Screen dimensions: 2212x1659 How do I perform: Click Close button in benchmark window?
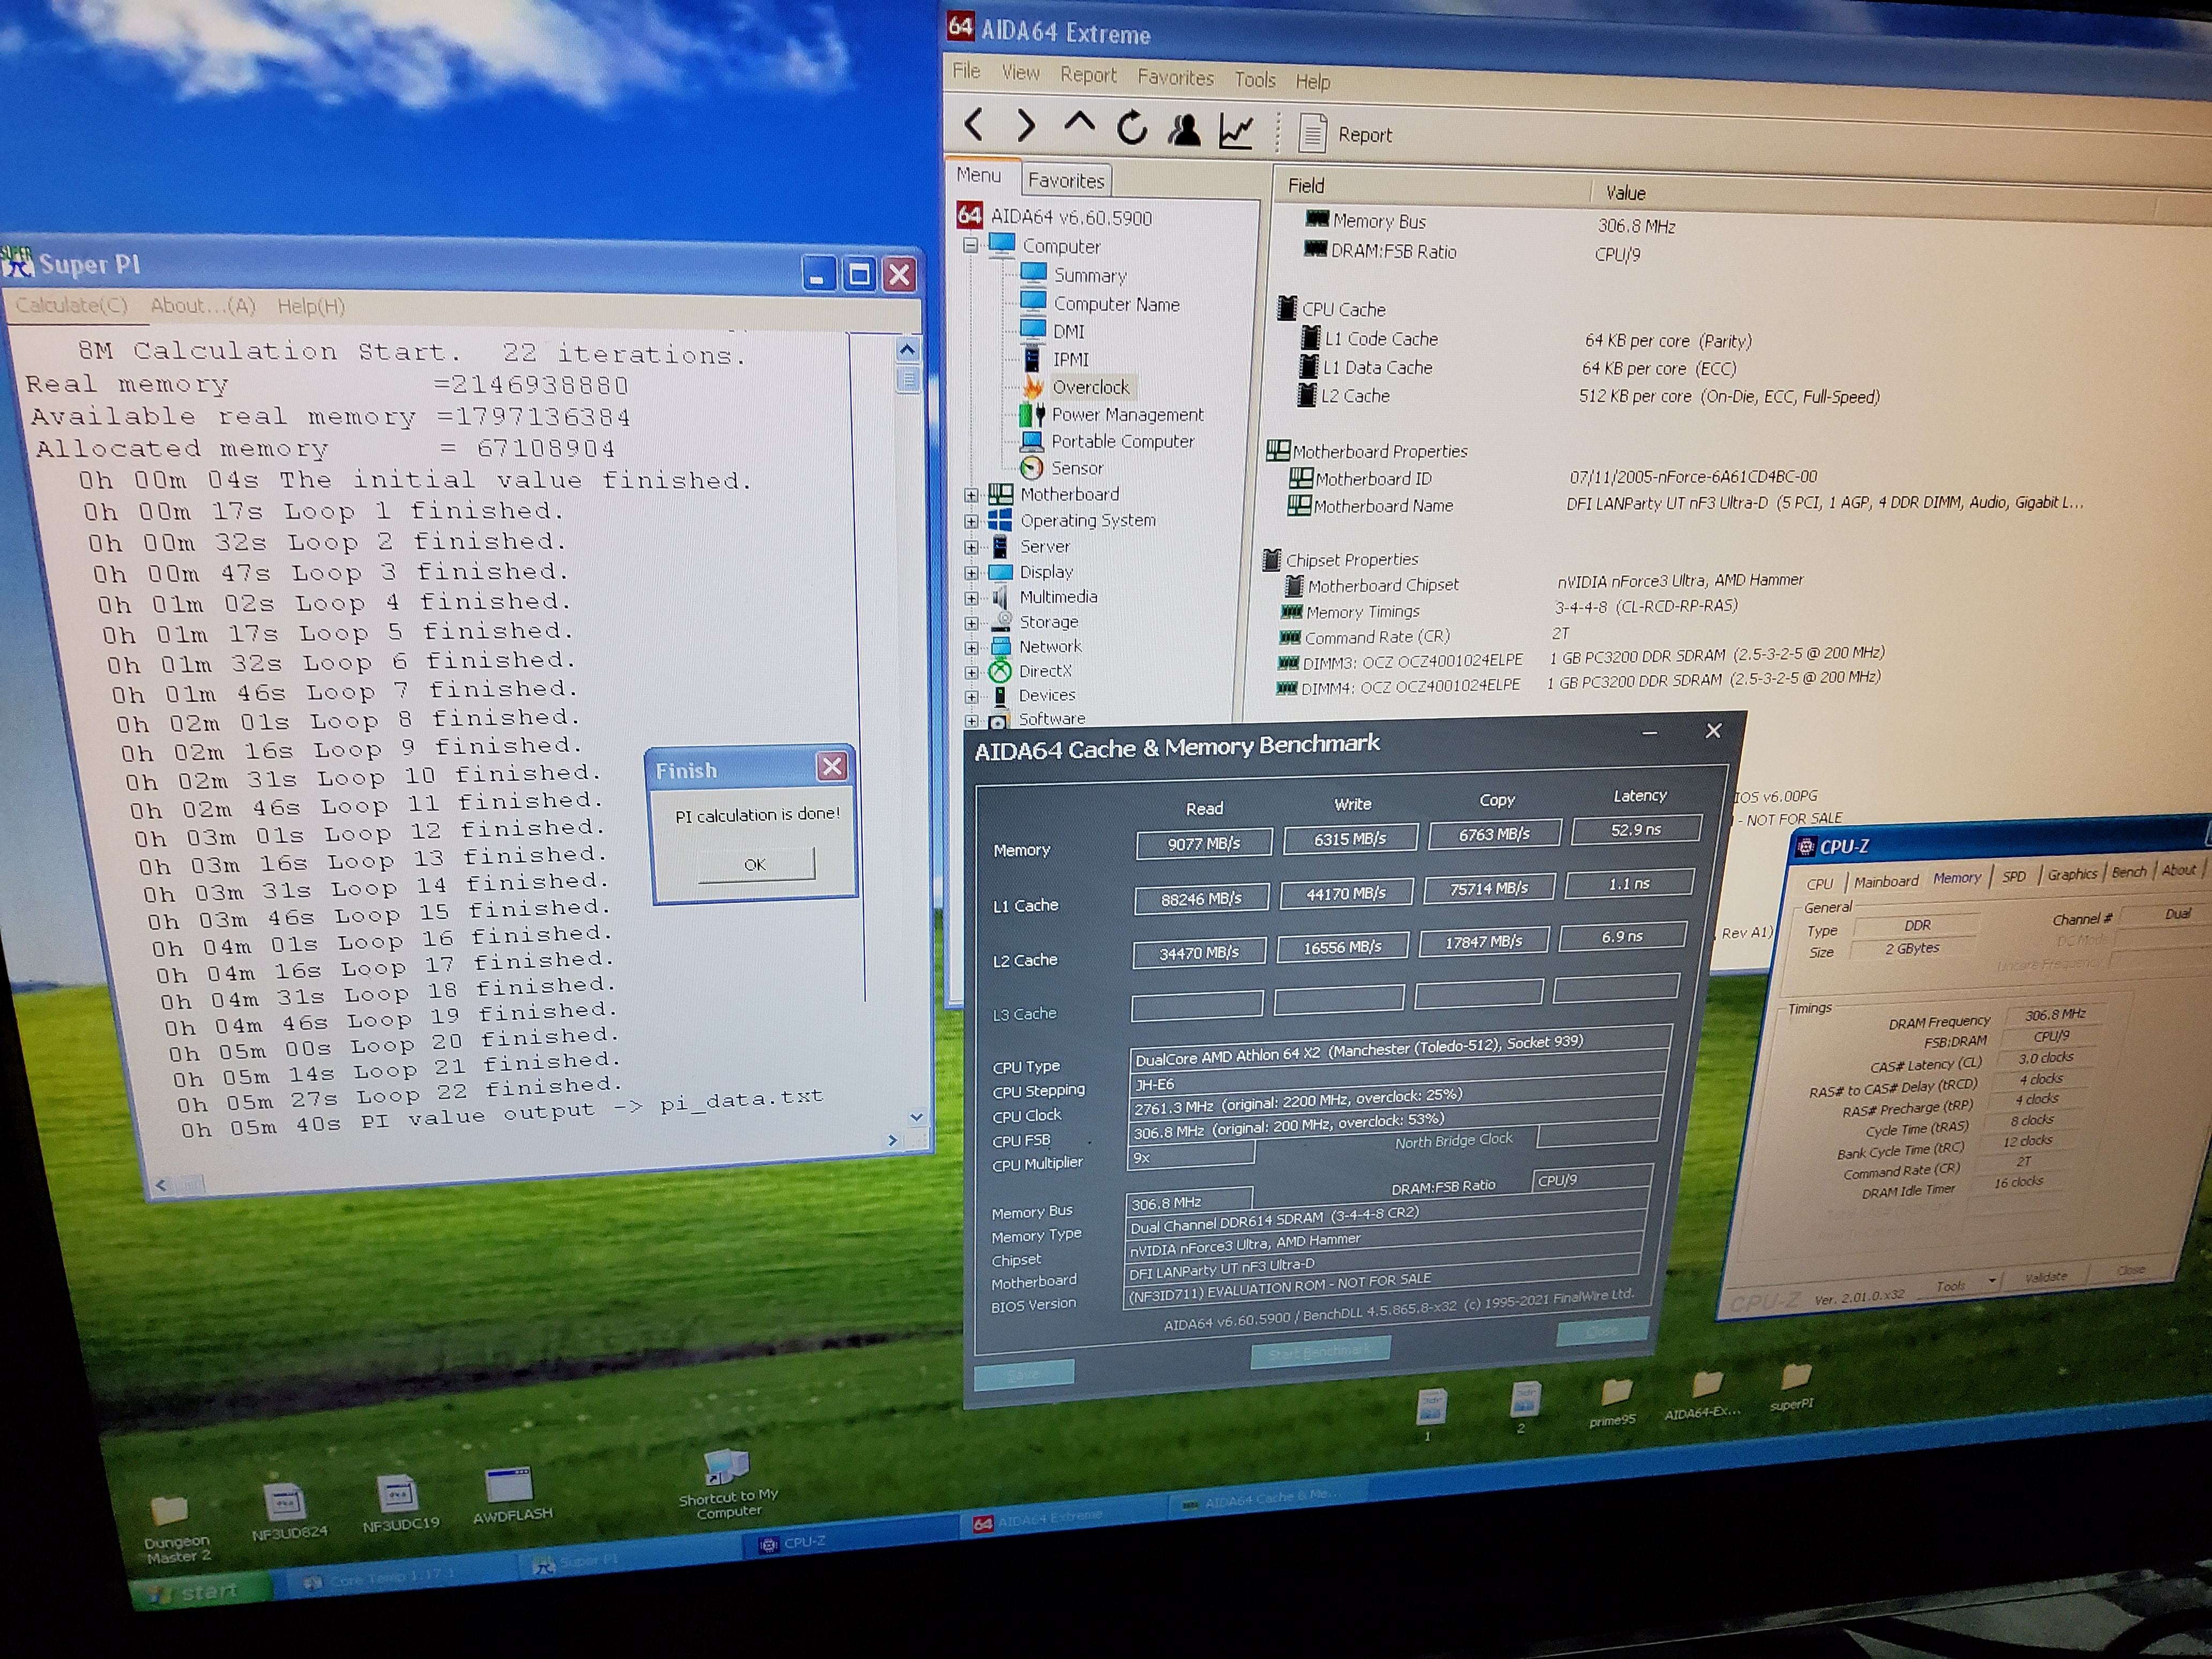pyautogui.click(x=1602, y=1331)
